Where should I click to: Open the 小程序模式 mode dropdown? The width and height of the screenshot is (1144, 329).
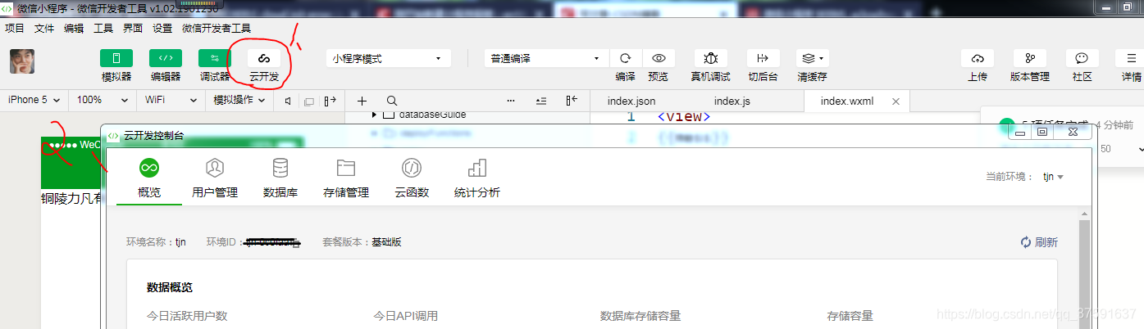389,59
